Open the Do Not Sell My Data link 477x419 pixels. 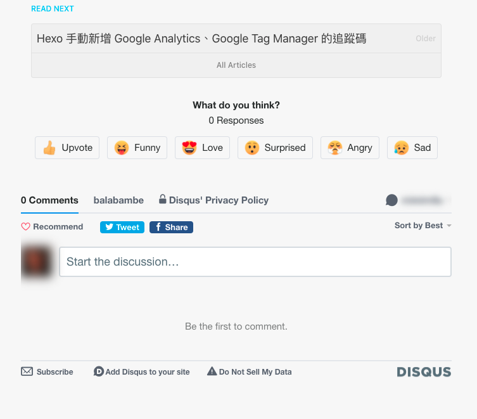pyautogui.click(x=250, y=372)
